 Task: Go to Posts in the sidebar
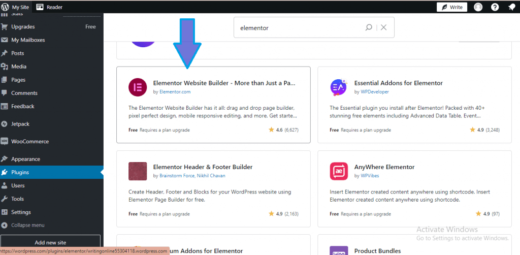(x=52, y=53)
